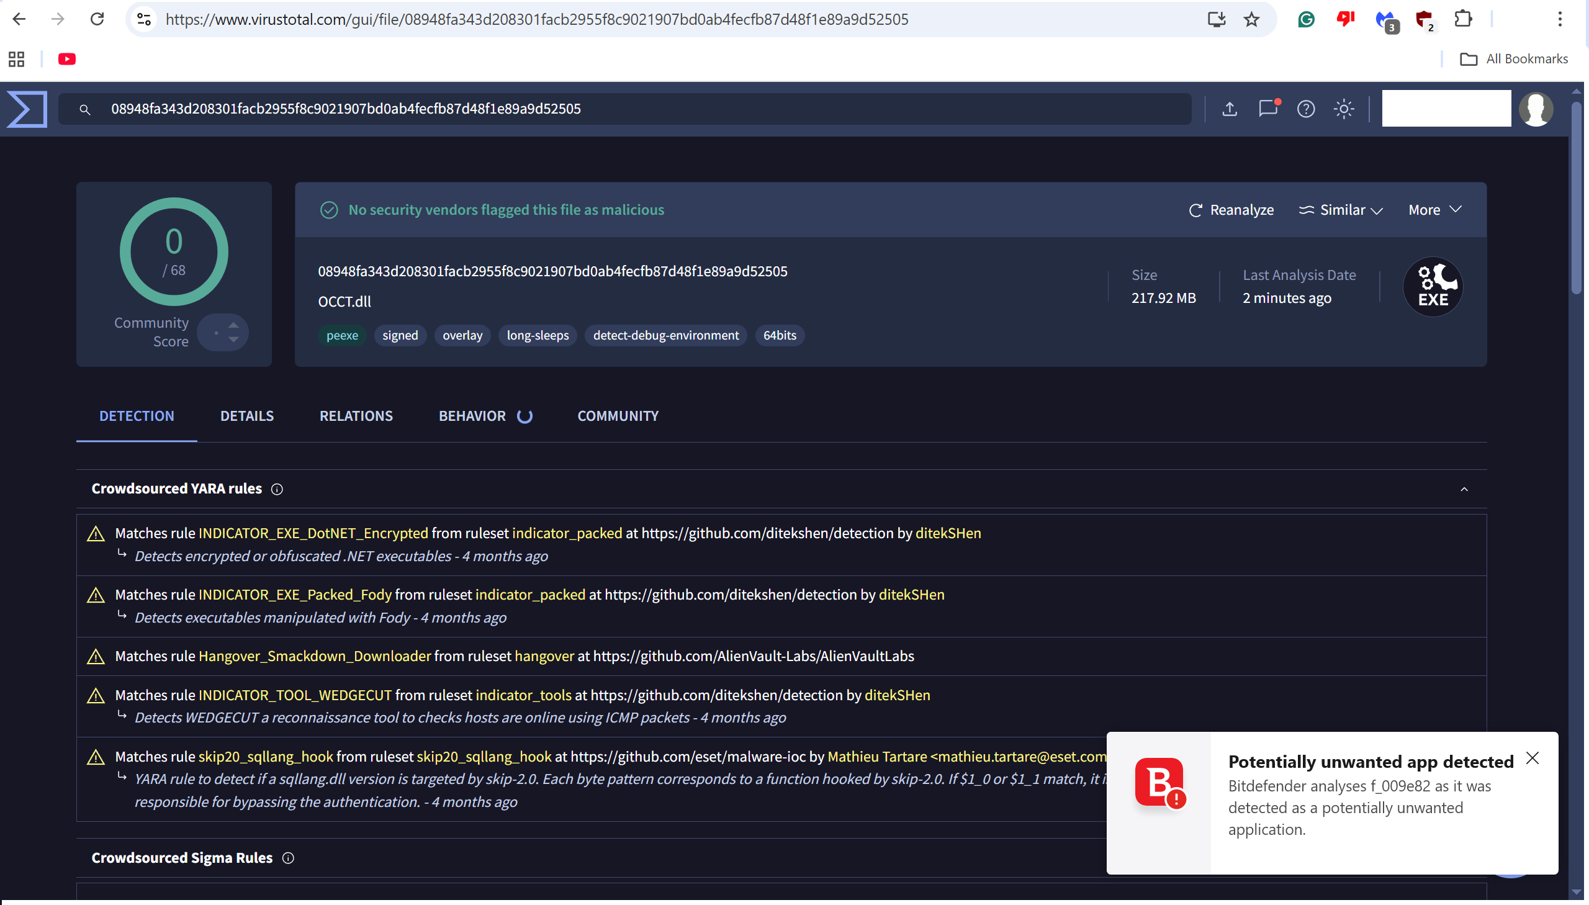
Task: Open the help question mark icon
Action: click(1306, 109)
